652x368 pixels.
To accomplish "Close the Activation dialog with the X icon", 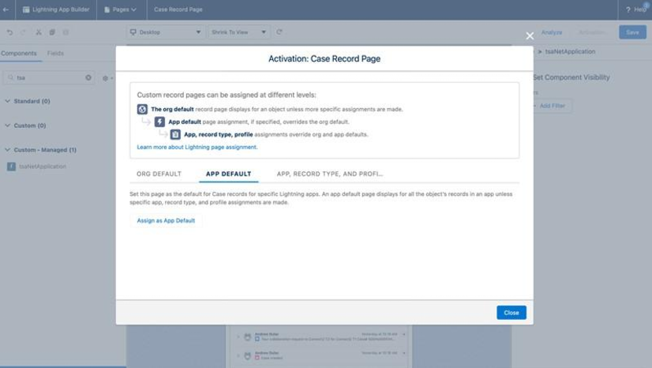I will coord(530,36).
